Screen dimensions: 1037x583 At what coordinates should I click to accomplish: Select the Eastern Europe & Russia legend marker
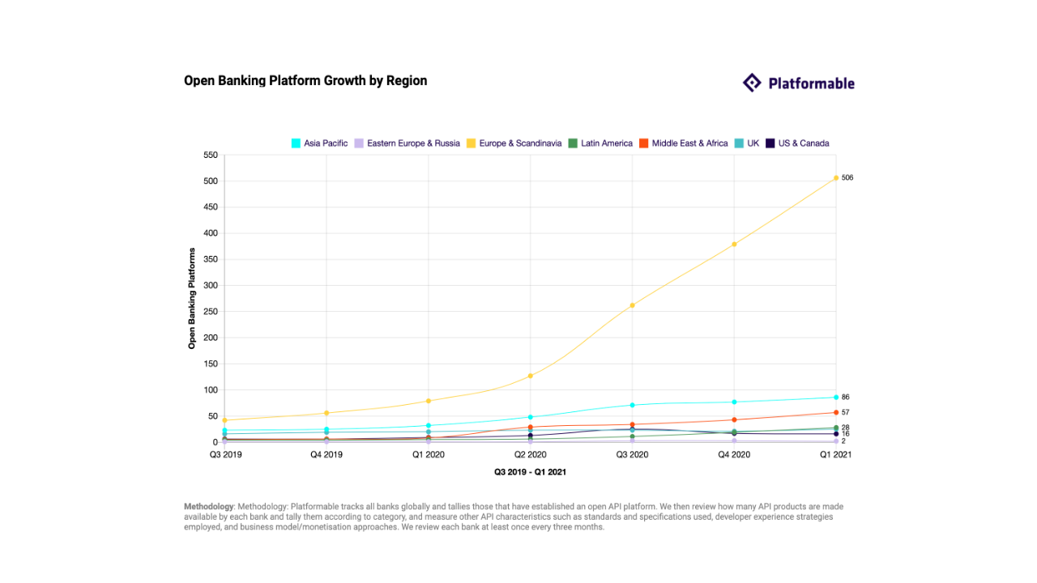coord(359,143)
